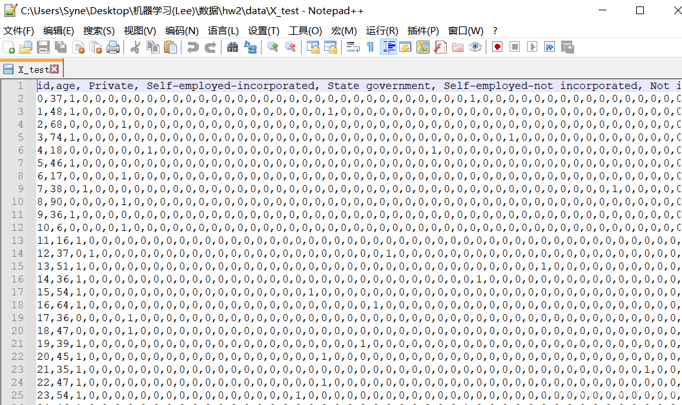Viewport: 682px width, 405px height.
Task: Open the 窗口(W) menu
Action: point(466,31)
